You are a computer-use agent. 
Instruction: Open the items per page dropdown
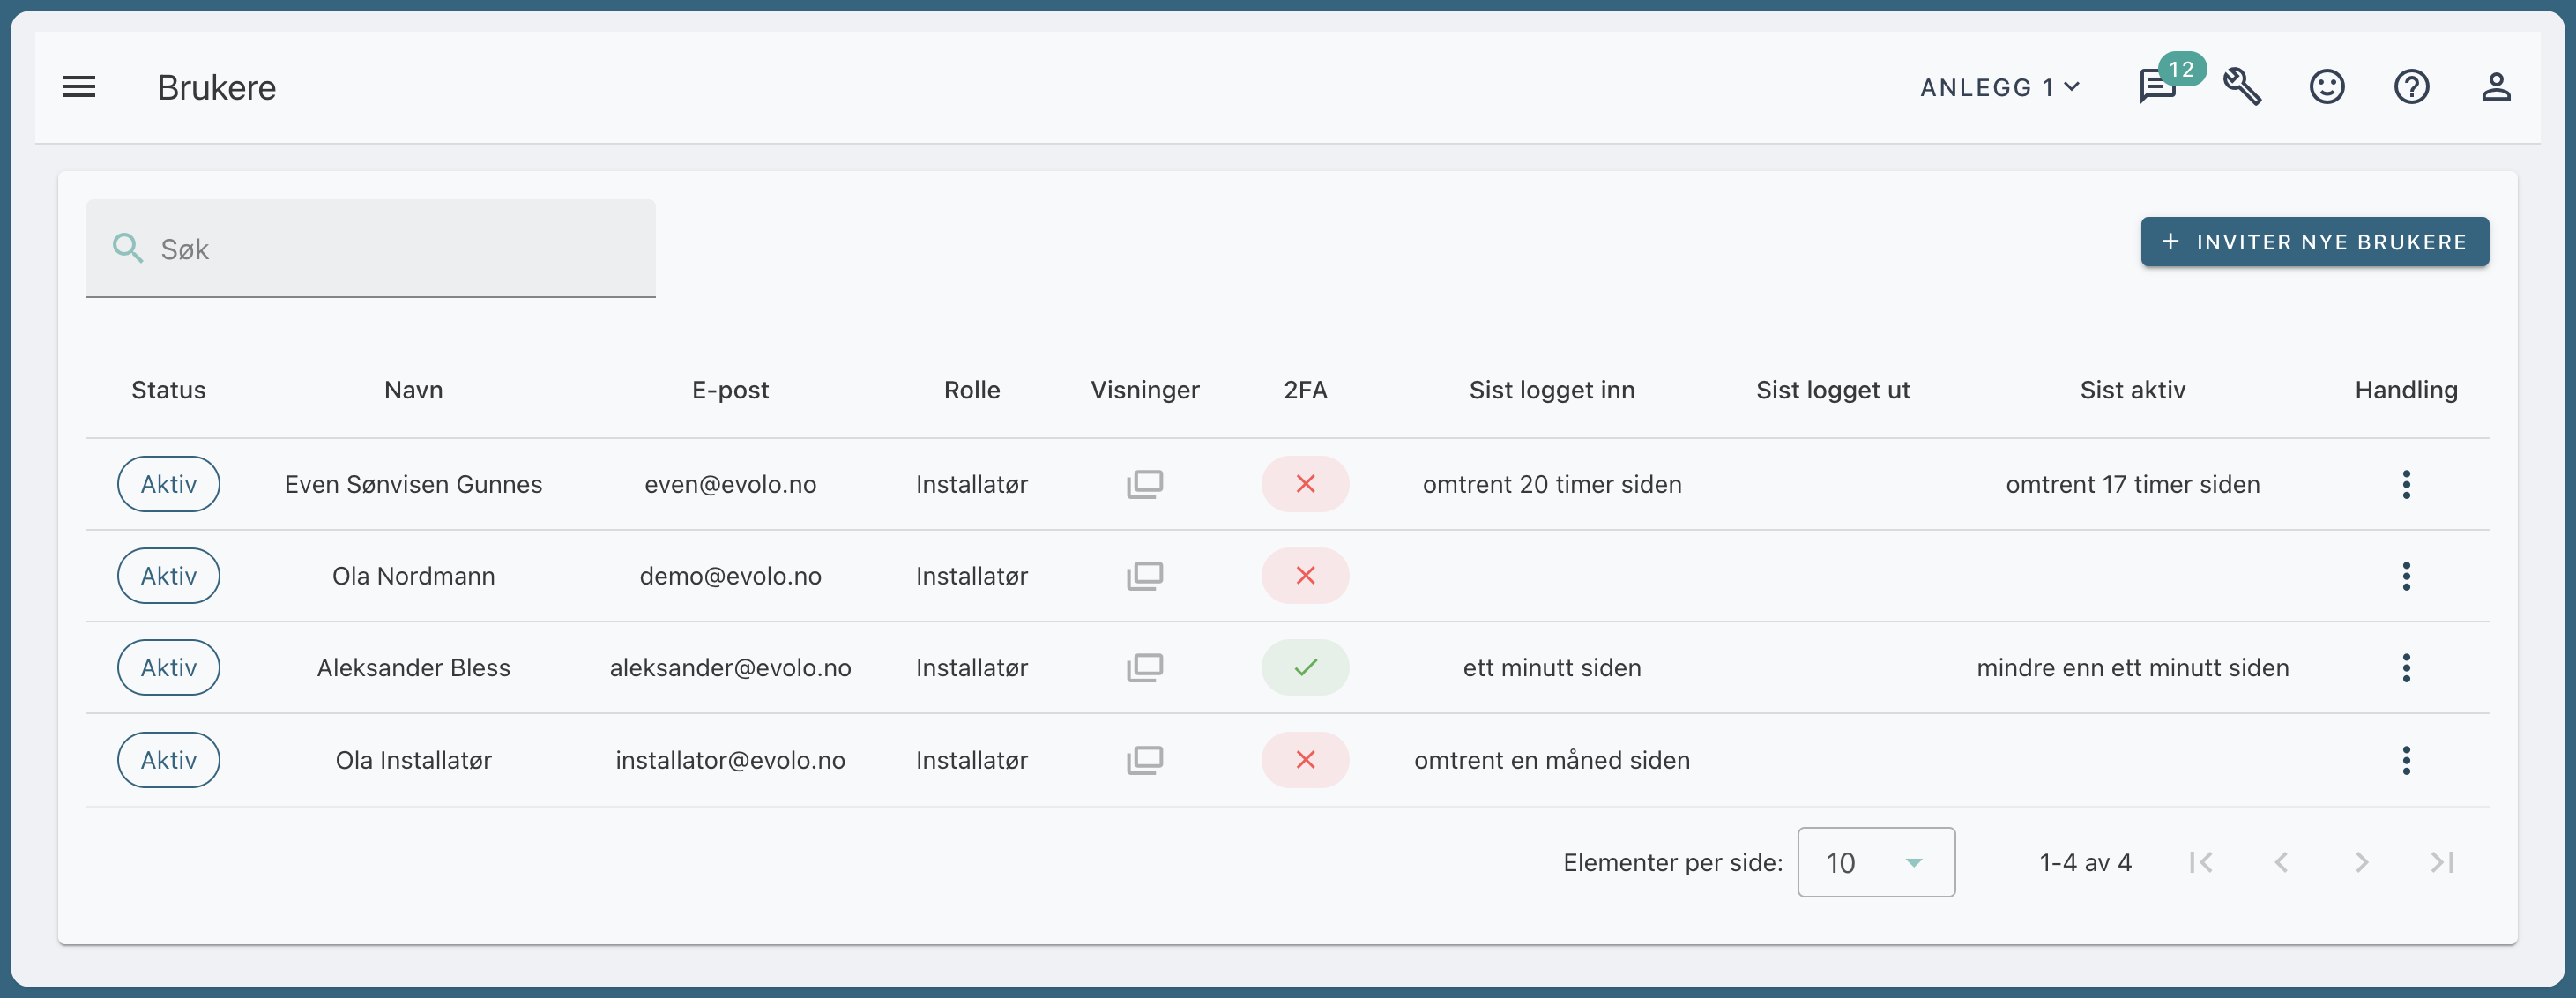click(x=1875, y=862)
